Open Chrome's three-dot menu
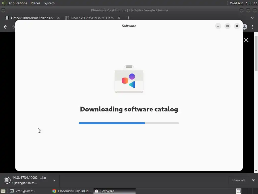 pyautogui.click(x=252, y=27)
